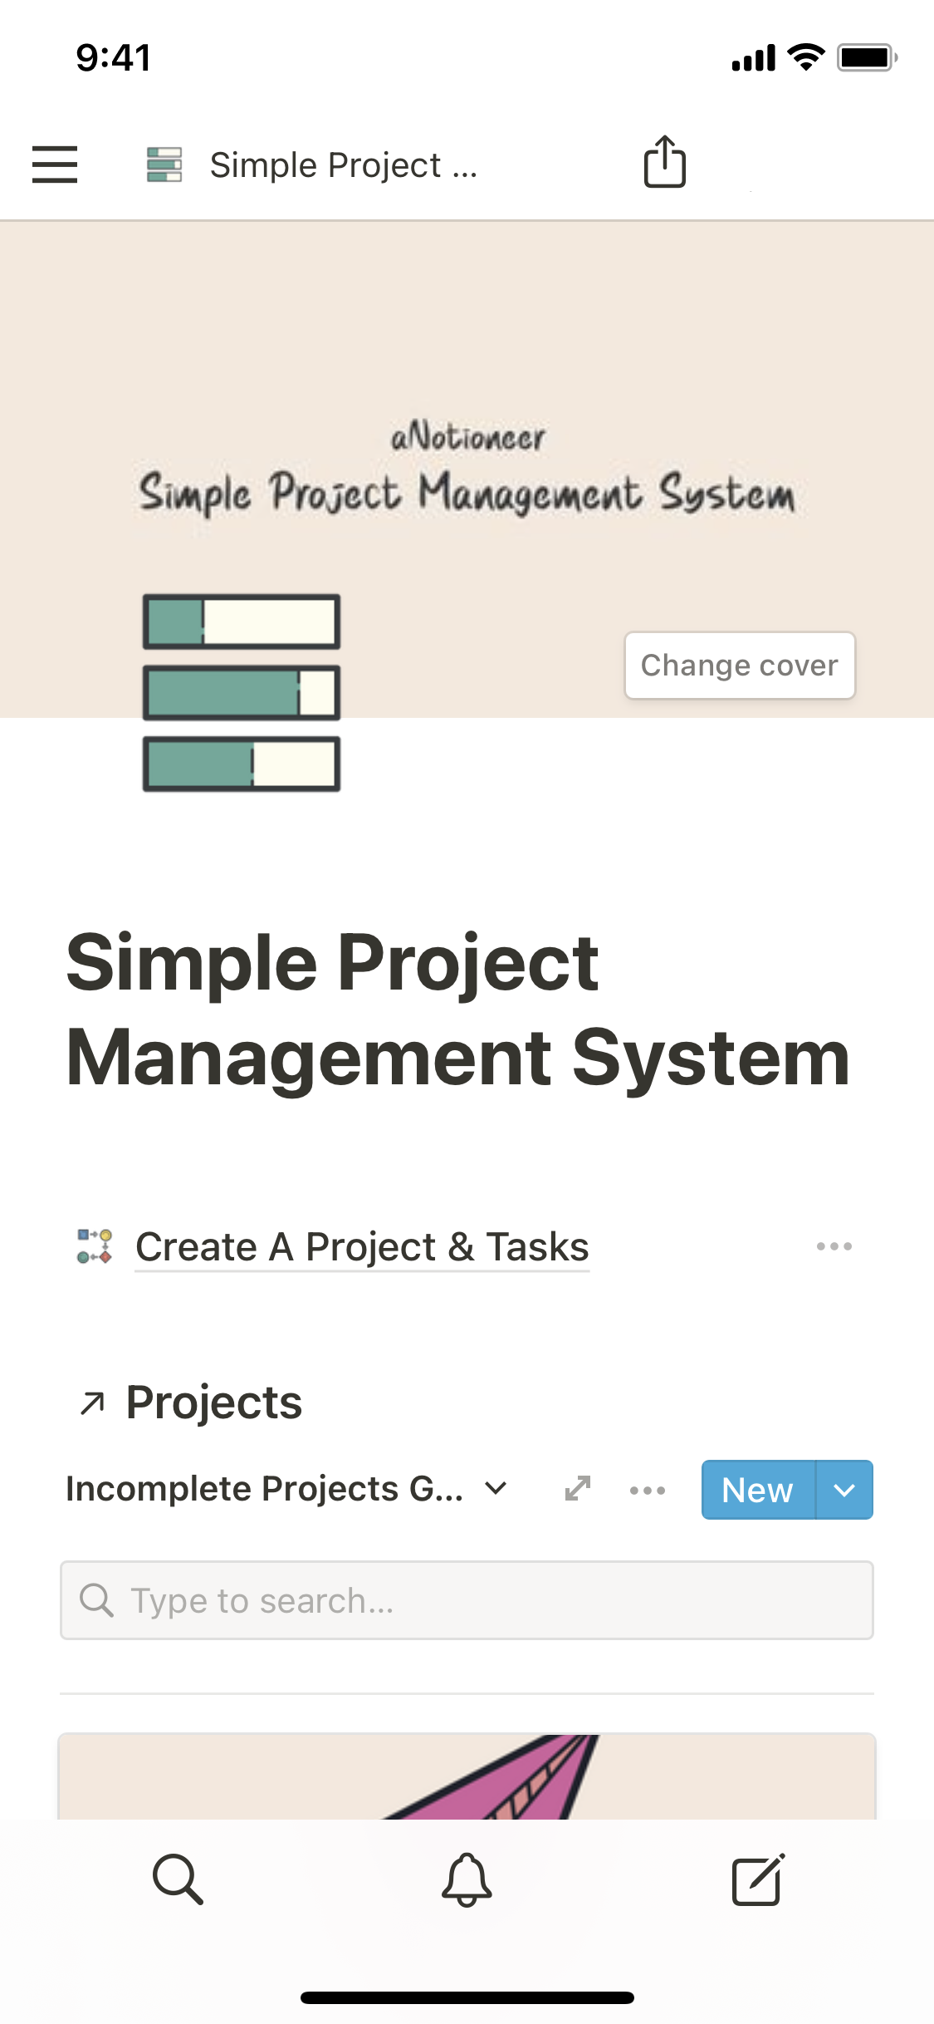934x2024 pixels.
Task: Tap the page icon beside the header title
Action: [x=164, y=165]
